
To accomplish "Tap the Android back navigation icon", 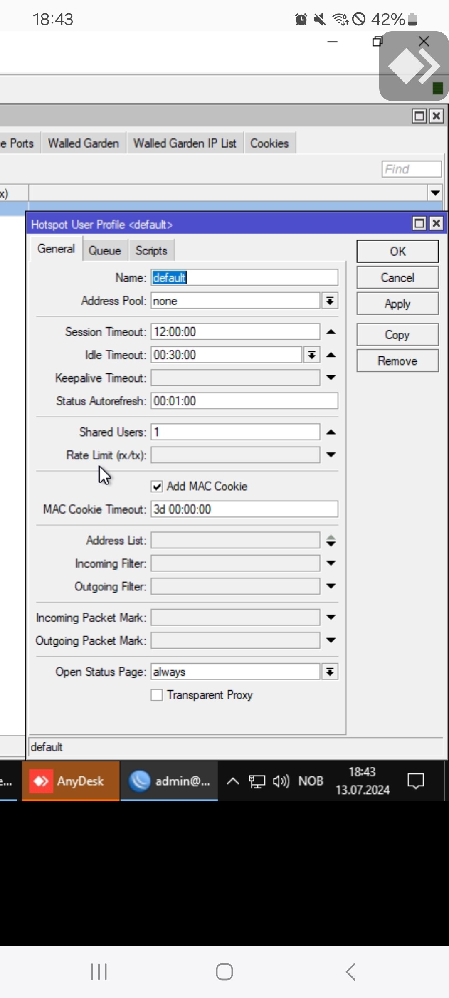I will [350, 972].
